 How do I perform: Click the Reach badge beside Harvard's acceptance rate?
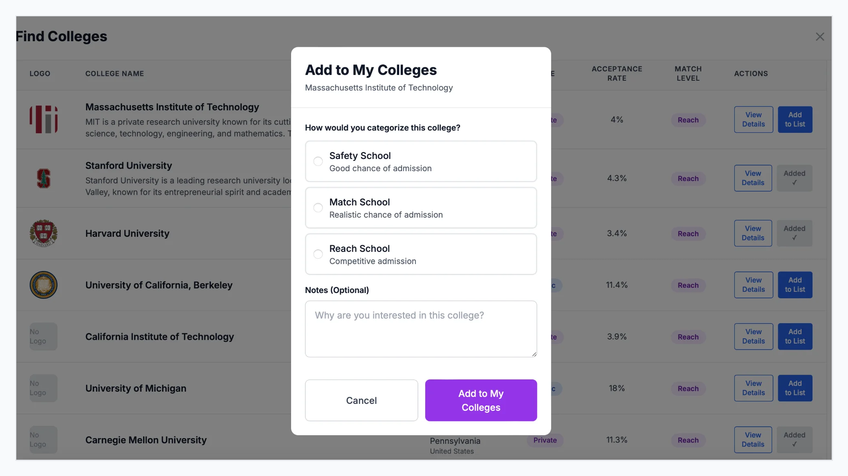688,234
